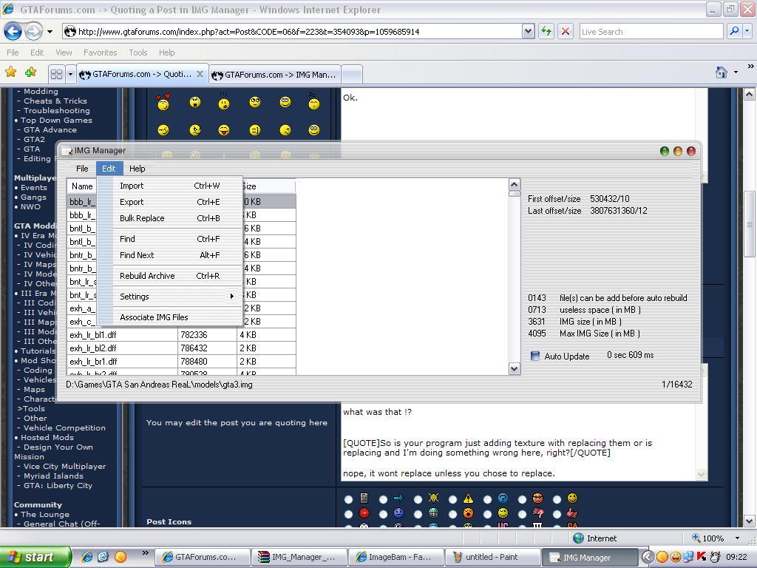Launch Internet Explorer from the quick launch
This screenshot has height=568, width=757.
click(x=87, y=557)
